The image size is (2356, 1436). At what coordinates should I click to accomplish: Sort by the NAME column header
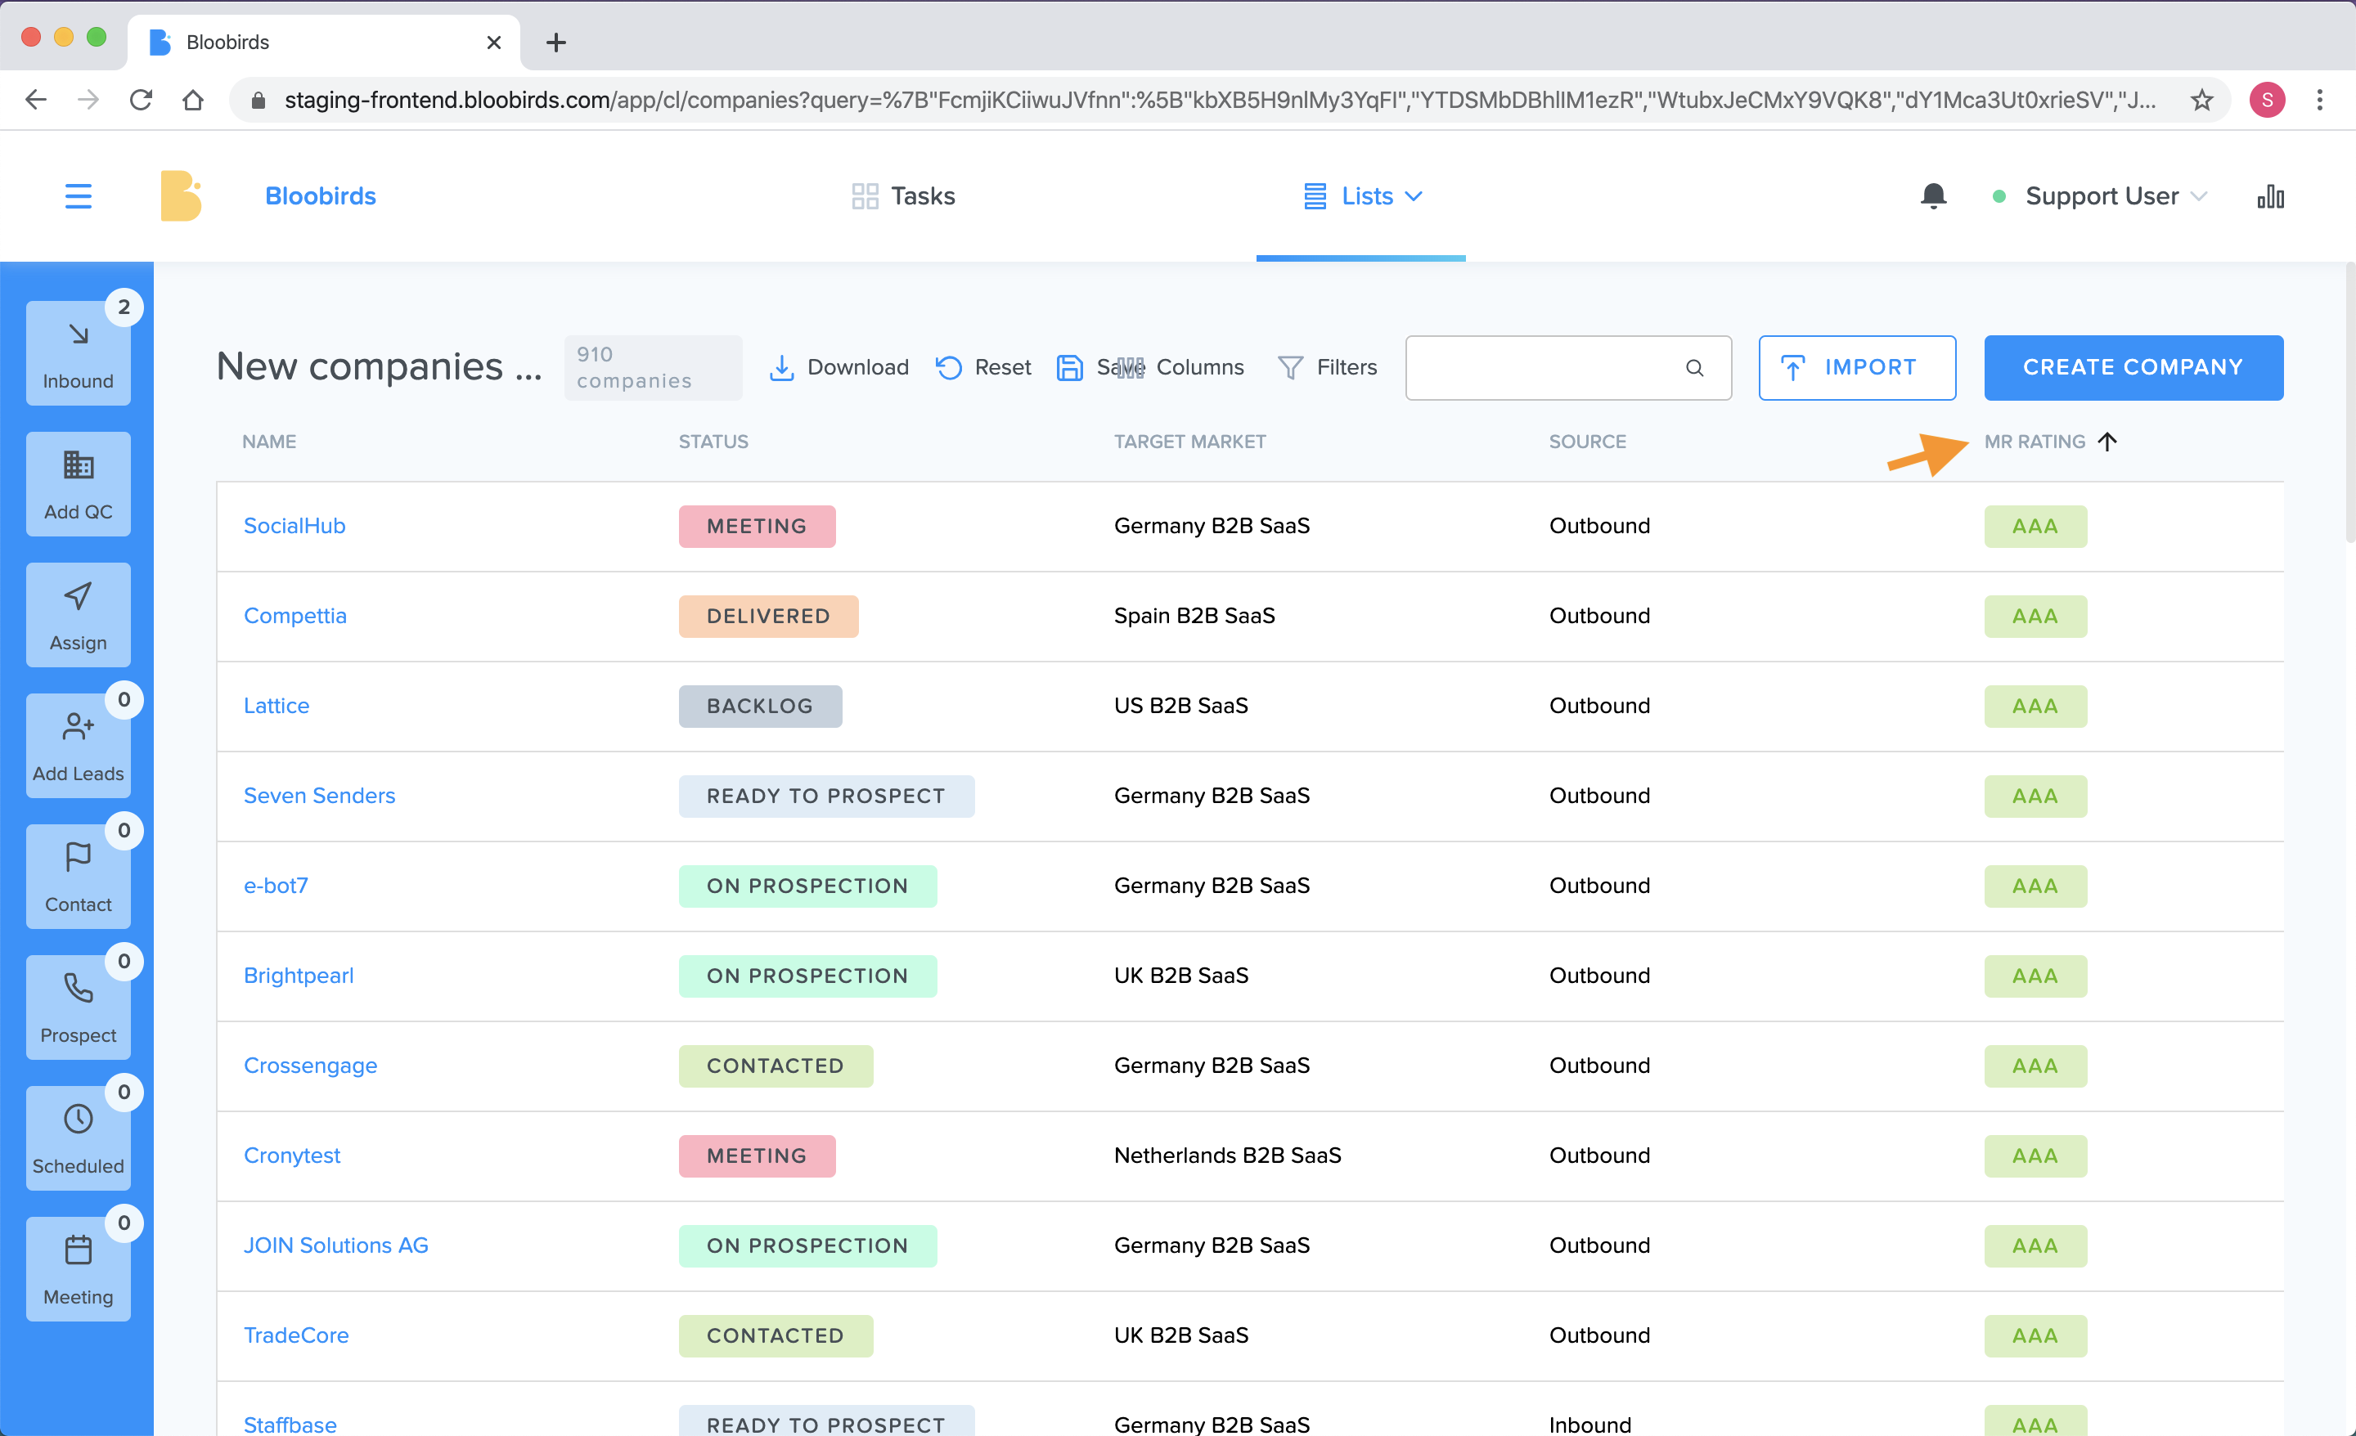268,442
